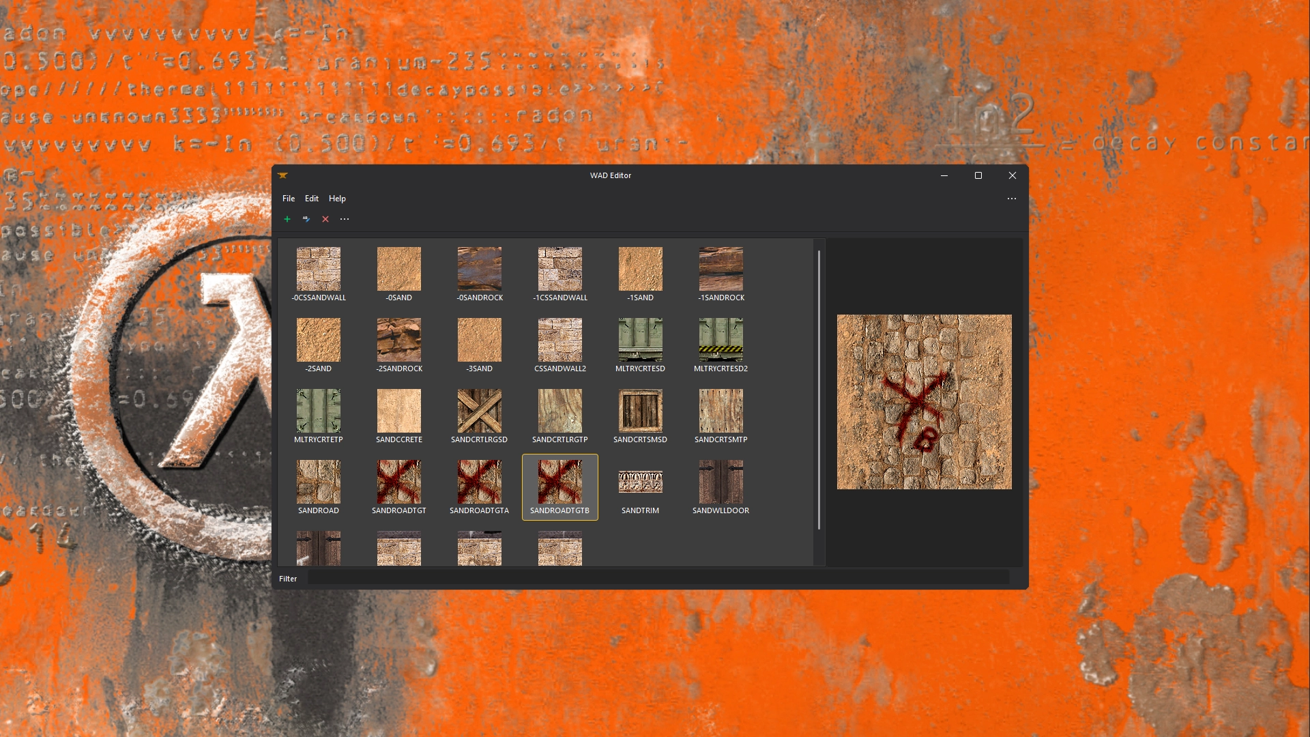Click the green add texture plus icon
1310x737 pixels.
point(287,219)
